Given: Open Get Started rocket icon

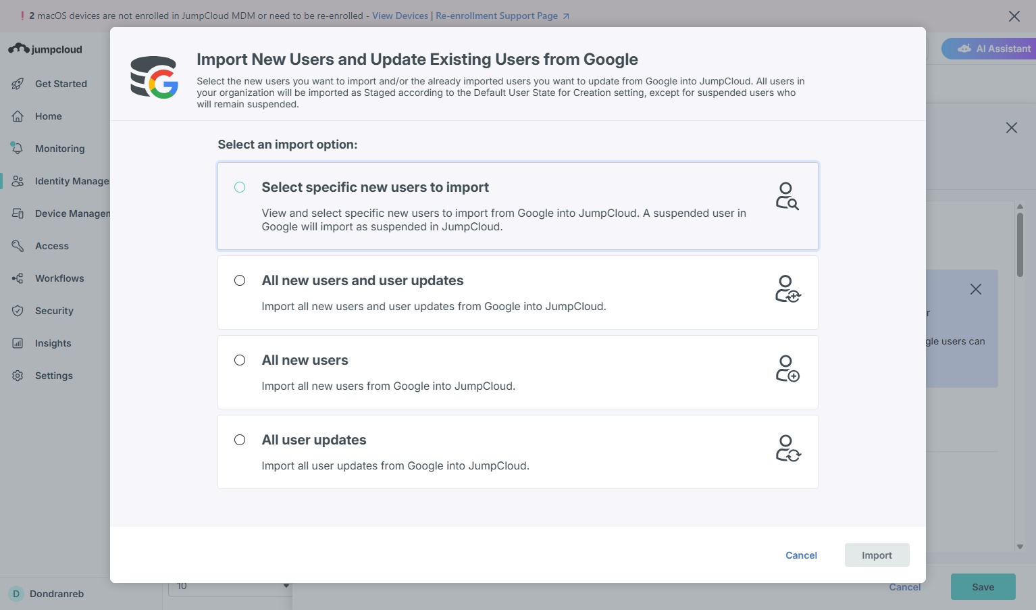Looking at the screenshot, I should 18,84.
